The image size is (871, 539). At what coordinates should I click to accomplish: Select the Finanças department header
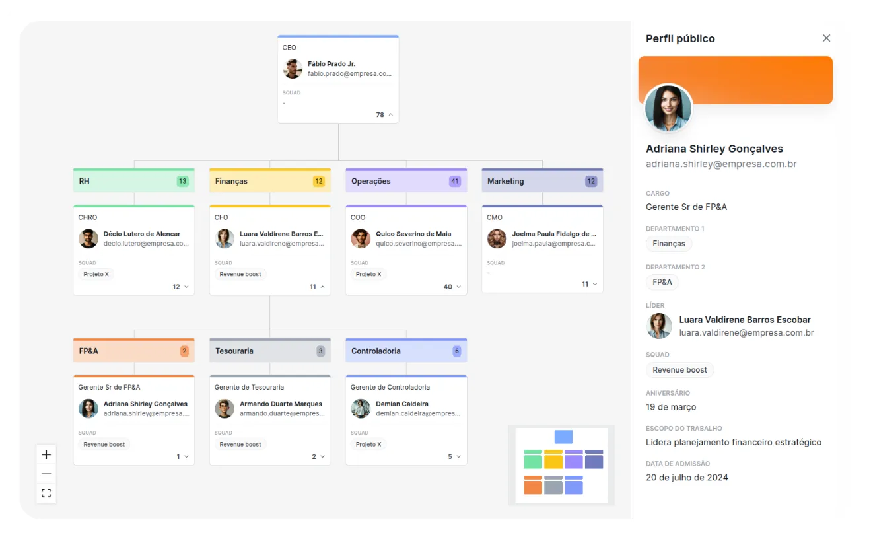[x=270, y=180]
